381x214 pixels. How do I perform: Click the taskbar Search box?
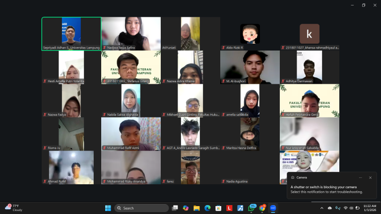click(141, 208)
